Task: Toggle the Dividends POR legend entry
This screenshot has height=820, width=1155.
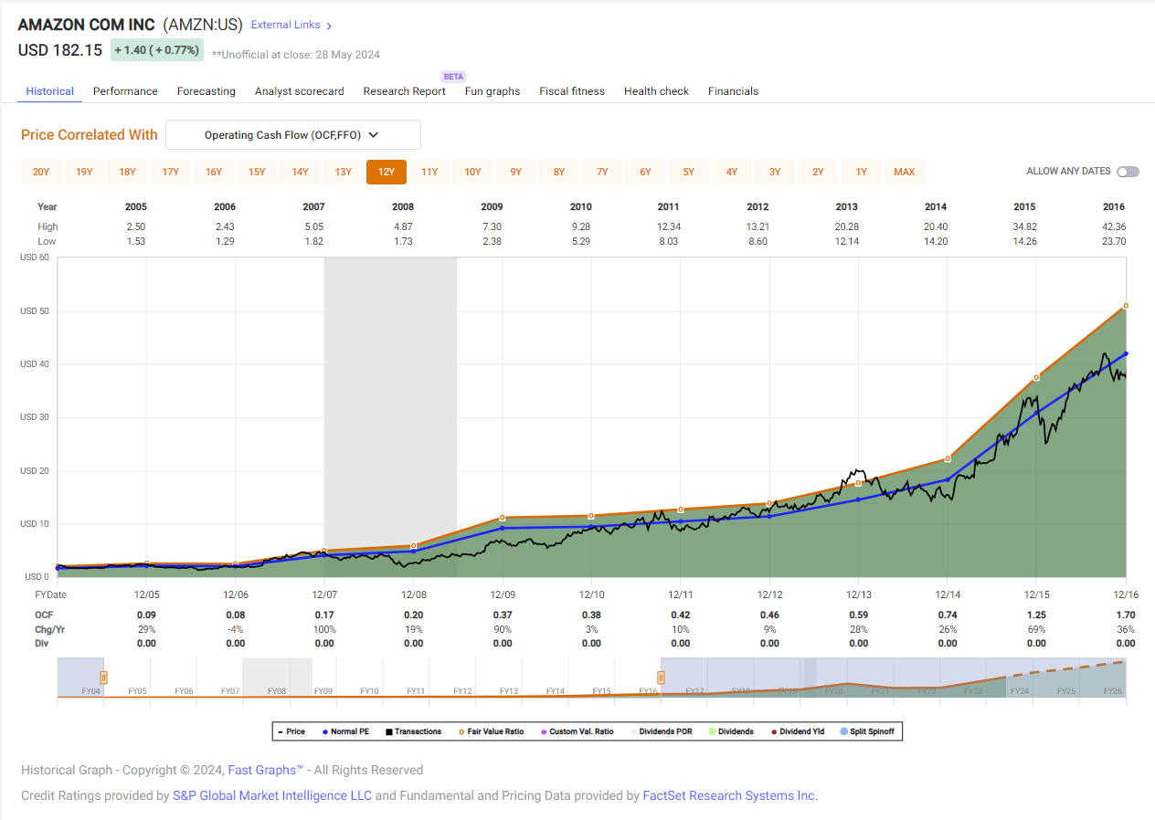Action: (x=661, y=731)
